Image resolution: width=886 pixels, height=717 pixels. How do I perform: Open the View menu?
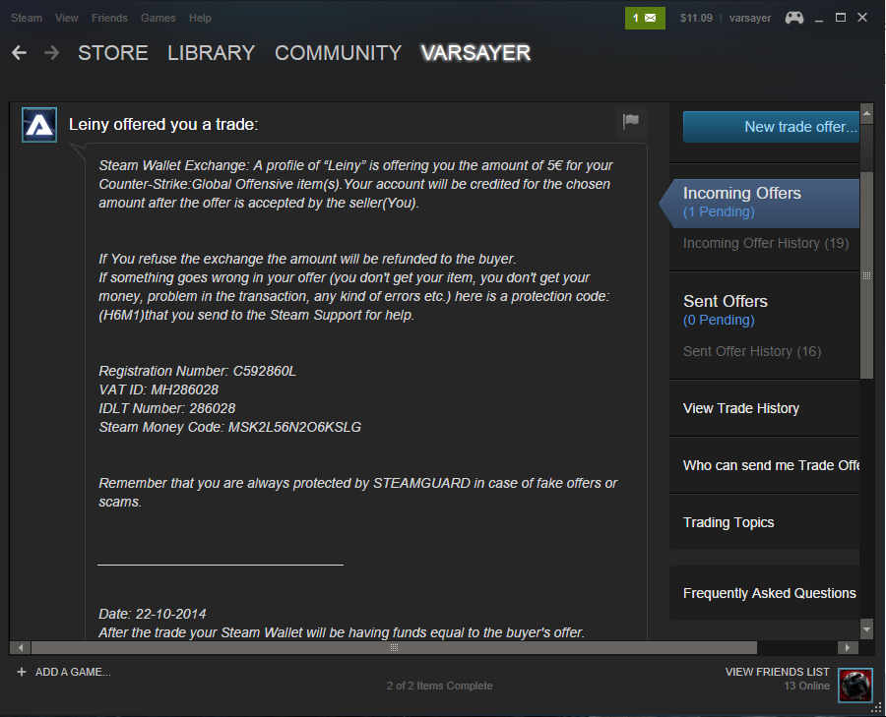[x=67, y=18]
